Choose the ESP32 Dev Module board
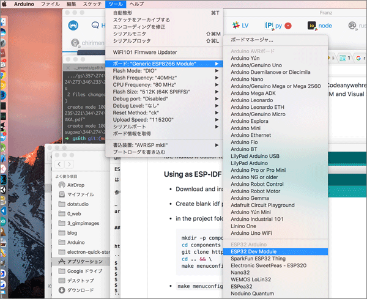The image size is (367, 299). 275,252
